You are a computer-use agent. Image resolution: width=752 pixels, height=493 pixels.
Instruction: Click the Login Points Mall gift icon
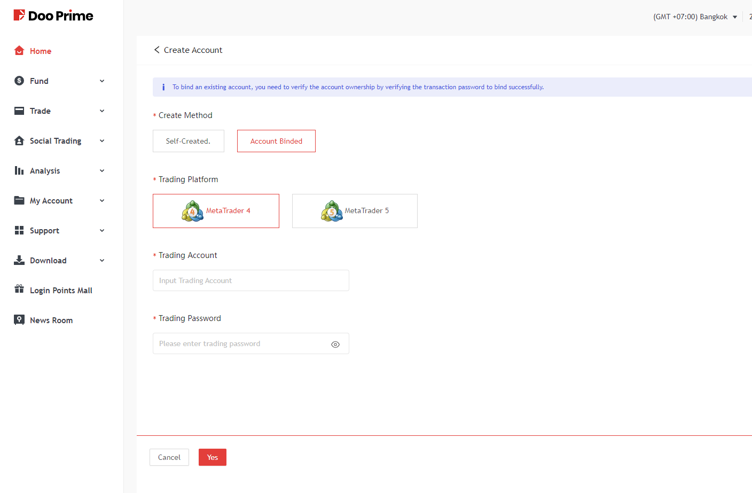click(x=19, y=289)
